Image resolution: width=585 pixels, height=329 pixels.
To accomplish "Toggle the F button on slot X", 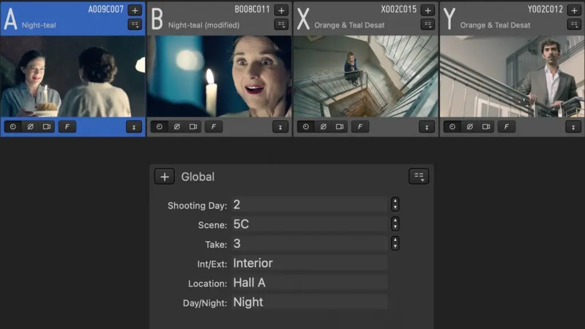I will click(x=360, y=127).
